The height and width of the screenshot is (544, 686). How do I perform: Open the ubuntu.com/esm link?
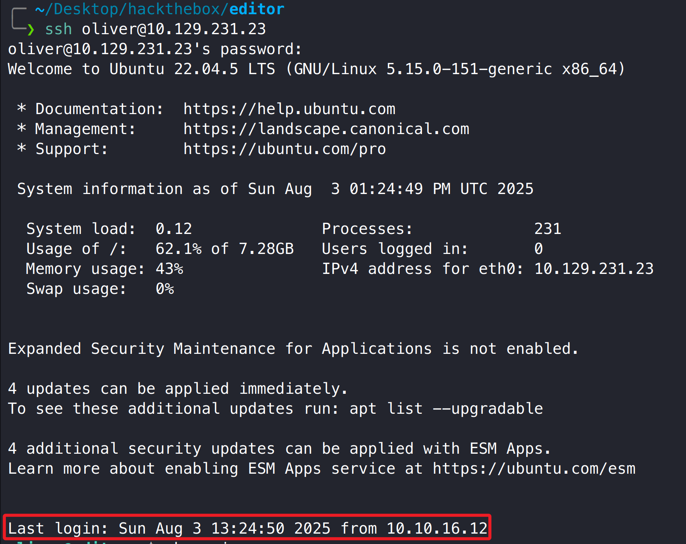coord(534,469)
